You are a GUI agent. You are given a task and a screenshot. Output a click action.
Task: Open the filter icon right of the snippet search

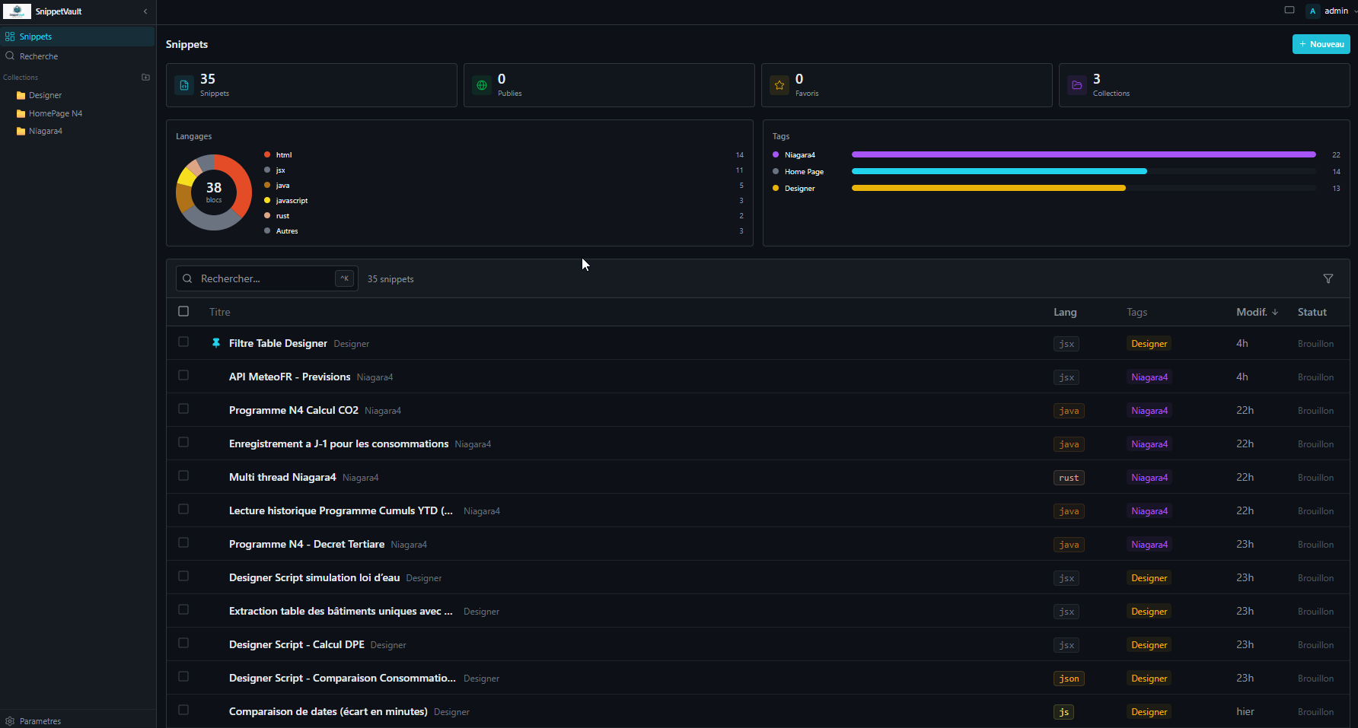coord(1328,278)
